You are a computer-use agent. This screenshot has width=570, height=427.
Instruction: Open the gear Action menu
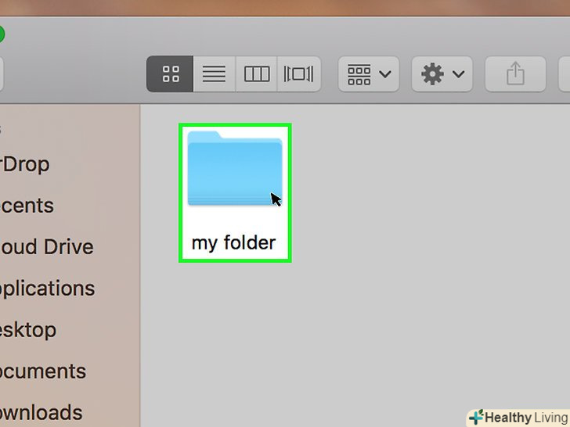coord(442,74)
